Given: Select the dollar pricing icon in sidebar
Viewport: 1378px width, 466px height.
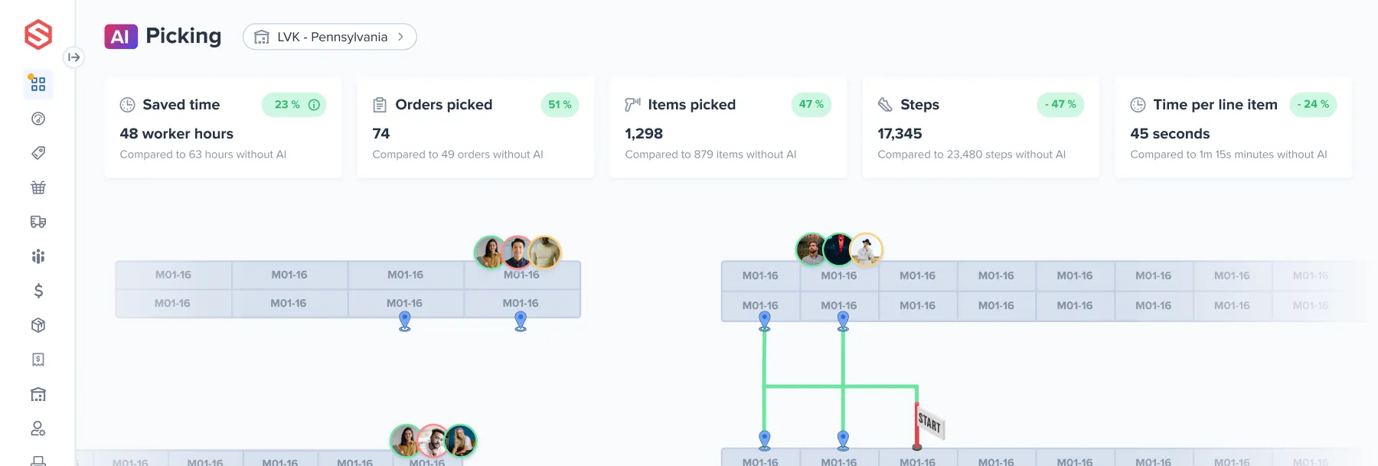Looking at the screenshot, I should pos(38,291).
